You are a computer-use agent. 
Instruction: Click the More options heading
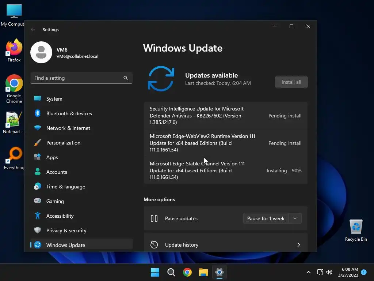click(159, 199)
